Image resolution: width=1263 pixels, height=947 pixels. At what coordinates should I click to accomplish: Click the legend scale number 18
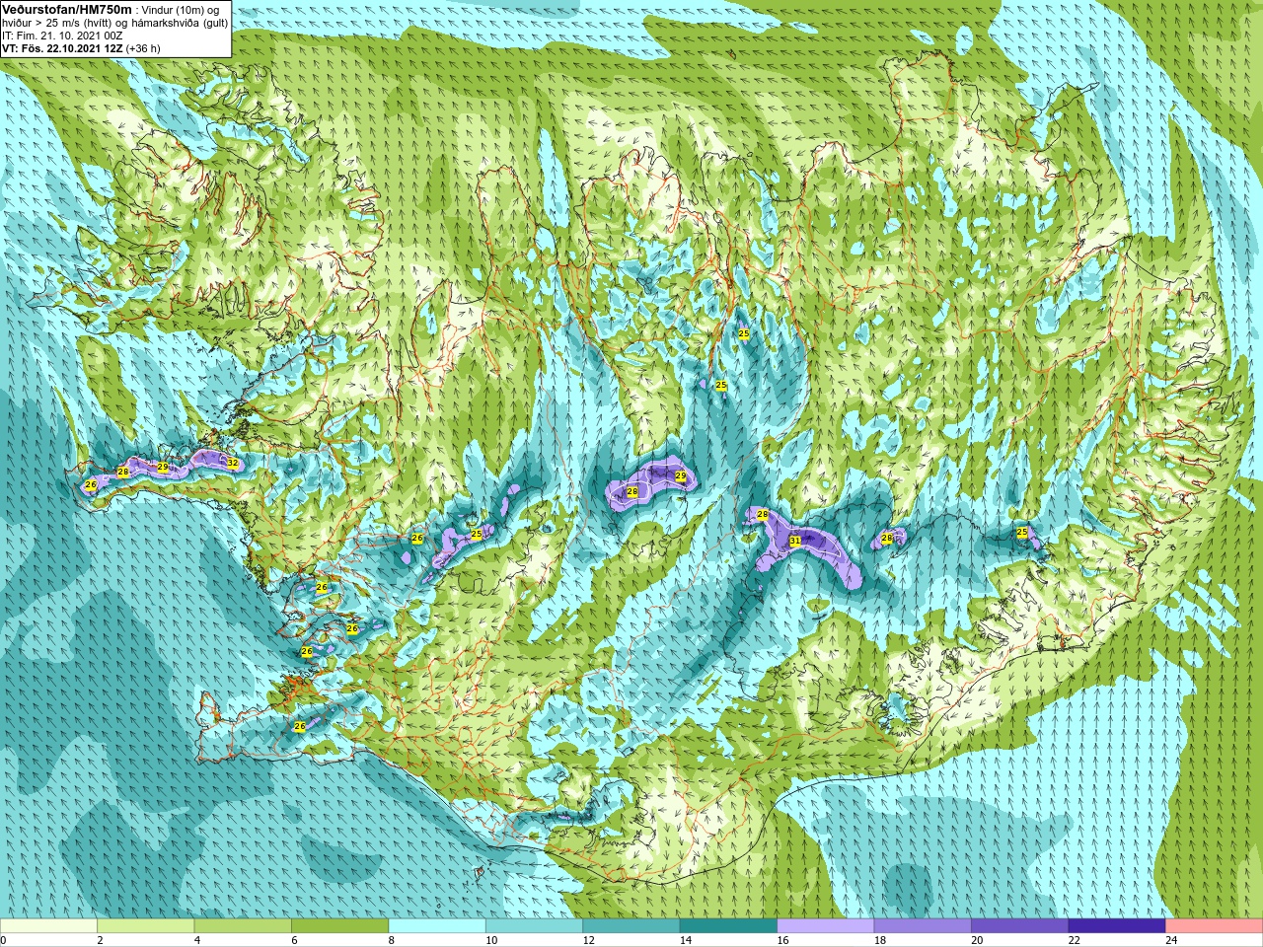coord(879,940)
